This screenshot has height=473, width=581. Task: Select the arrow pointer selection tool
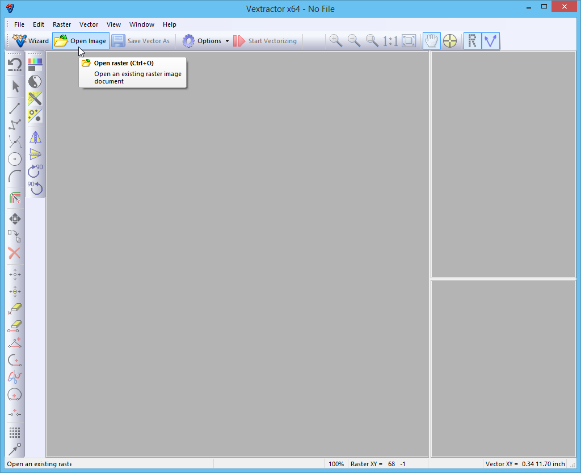15,86
